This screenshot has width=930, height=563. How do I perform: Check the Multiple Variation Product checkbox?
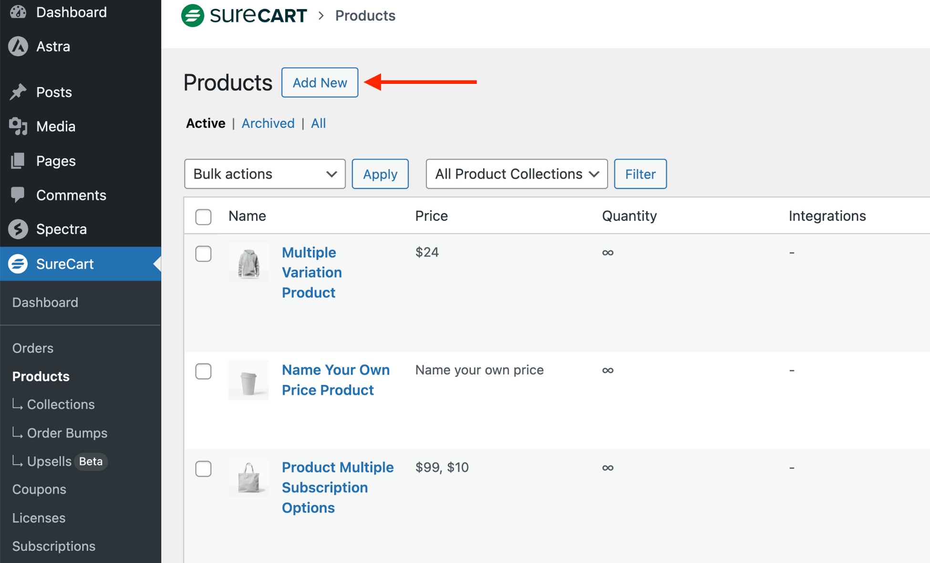coord(203,253)
